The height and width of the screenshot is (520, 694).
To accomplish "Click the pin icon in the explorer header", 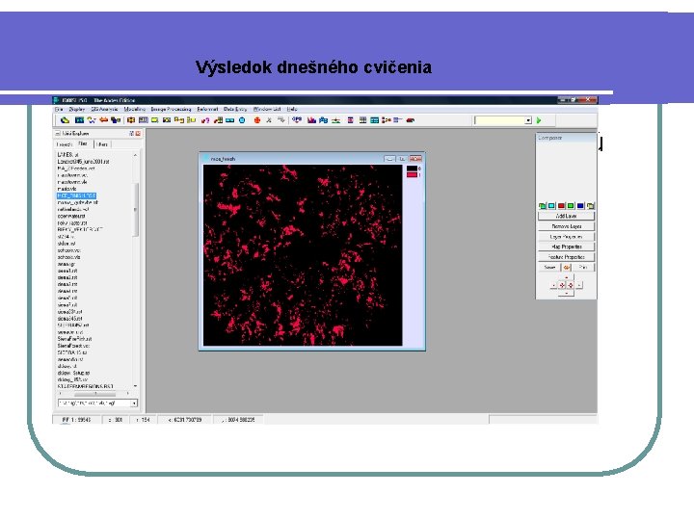I will click(131, 134).
